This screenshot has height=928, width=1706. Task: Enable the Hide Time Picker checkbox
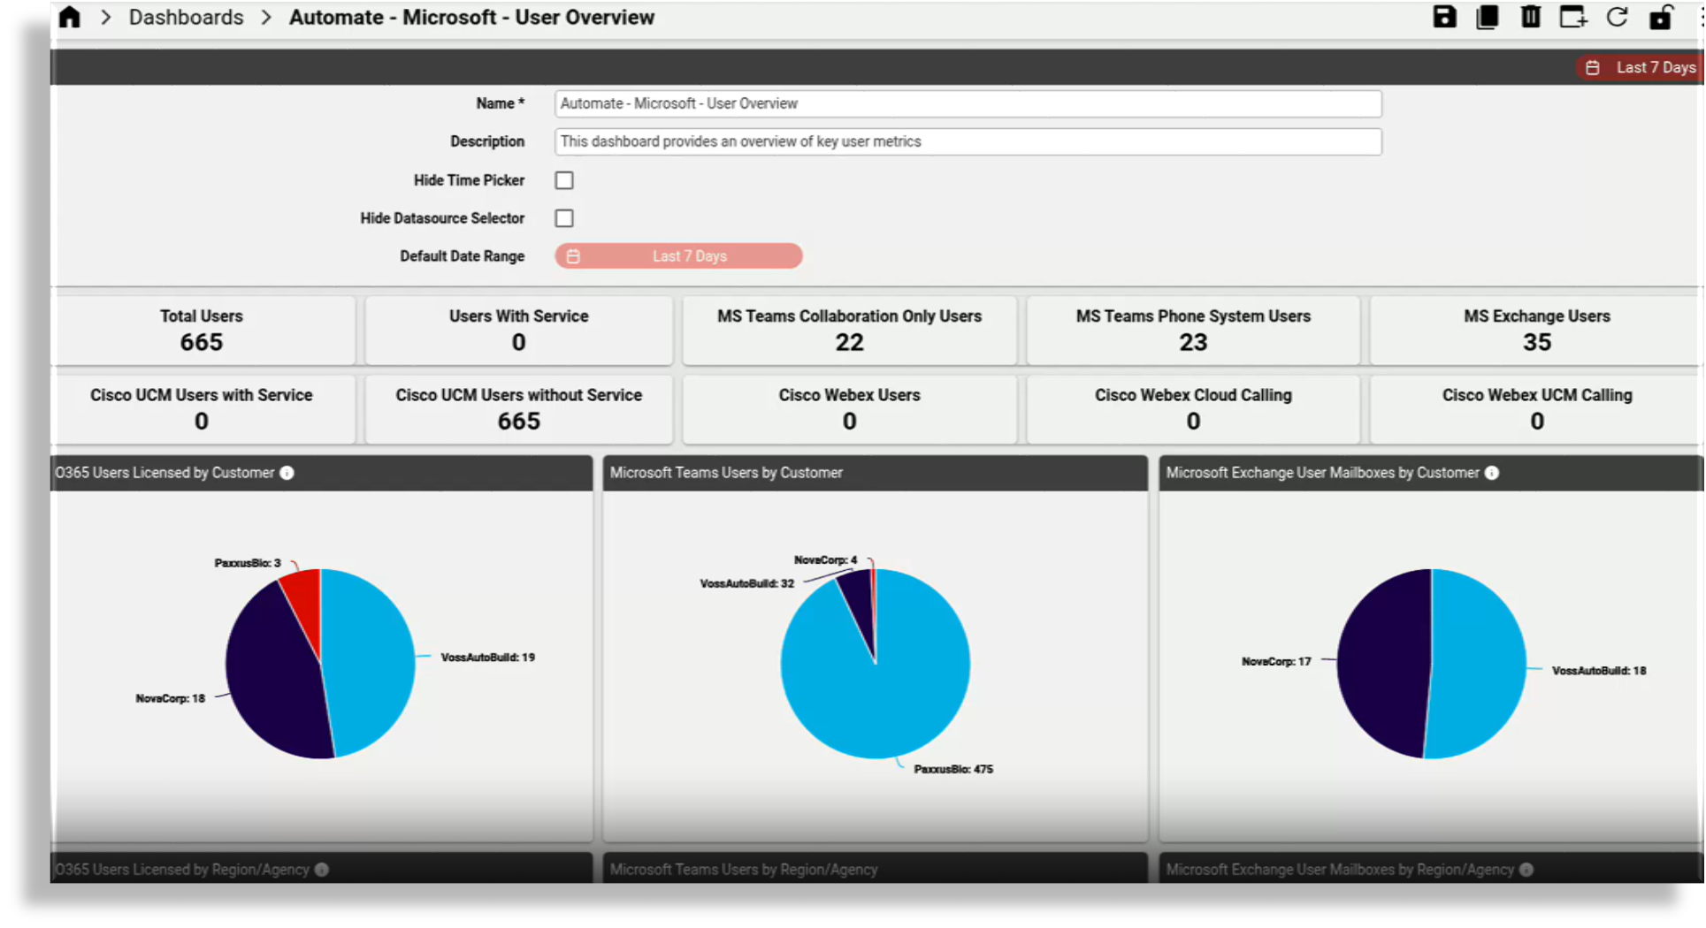point(564,179)
